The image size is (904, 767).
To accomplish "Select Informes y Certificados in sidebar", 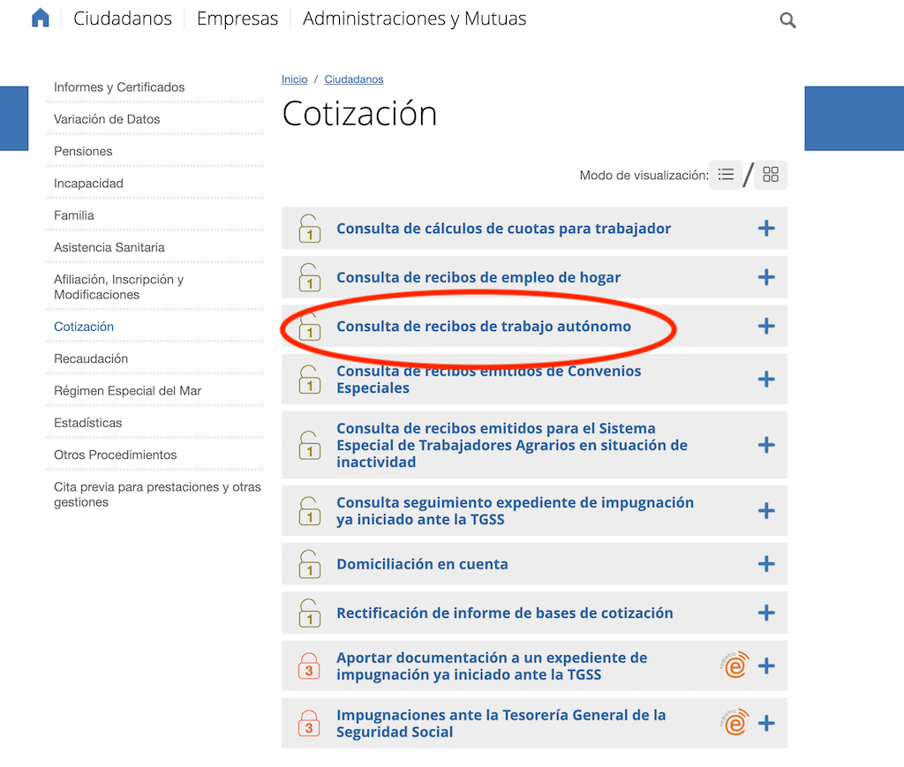I will point(119,87).
